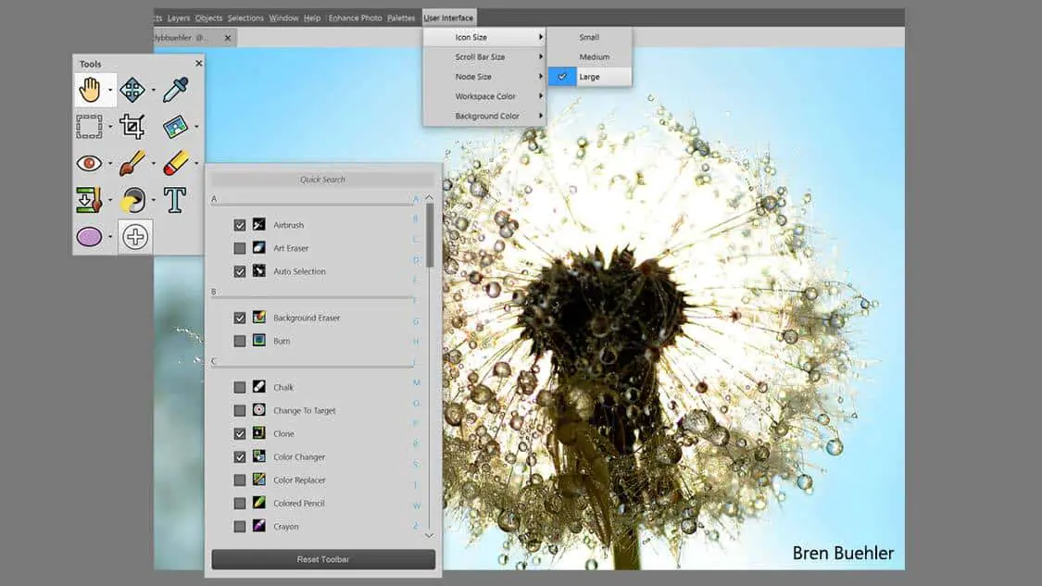Select the Crop tool
Image resolution: width=1042 pixels, height=586 pixels.
pos(132,126)
